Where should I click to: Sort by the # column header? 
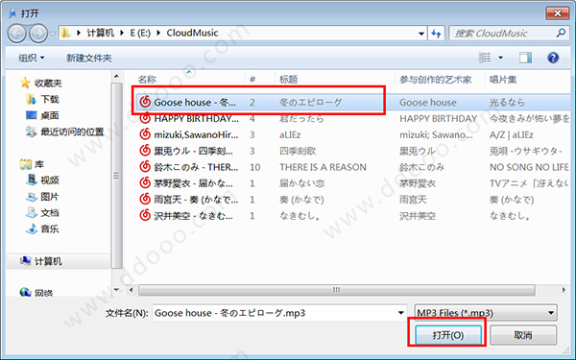tap(252, 80)
